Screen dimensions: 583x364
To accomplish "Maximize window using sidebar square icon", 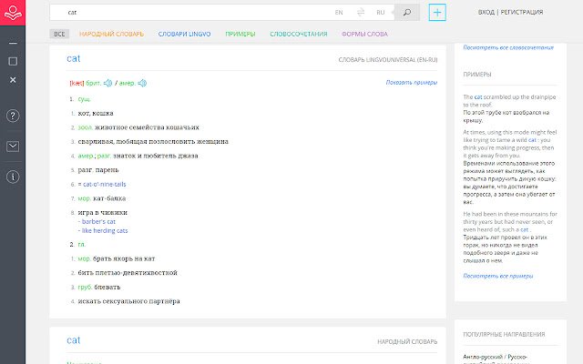I will (13, 61).
